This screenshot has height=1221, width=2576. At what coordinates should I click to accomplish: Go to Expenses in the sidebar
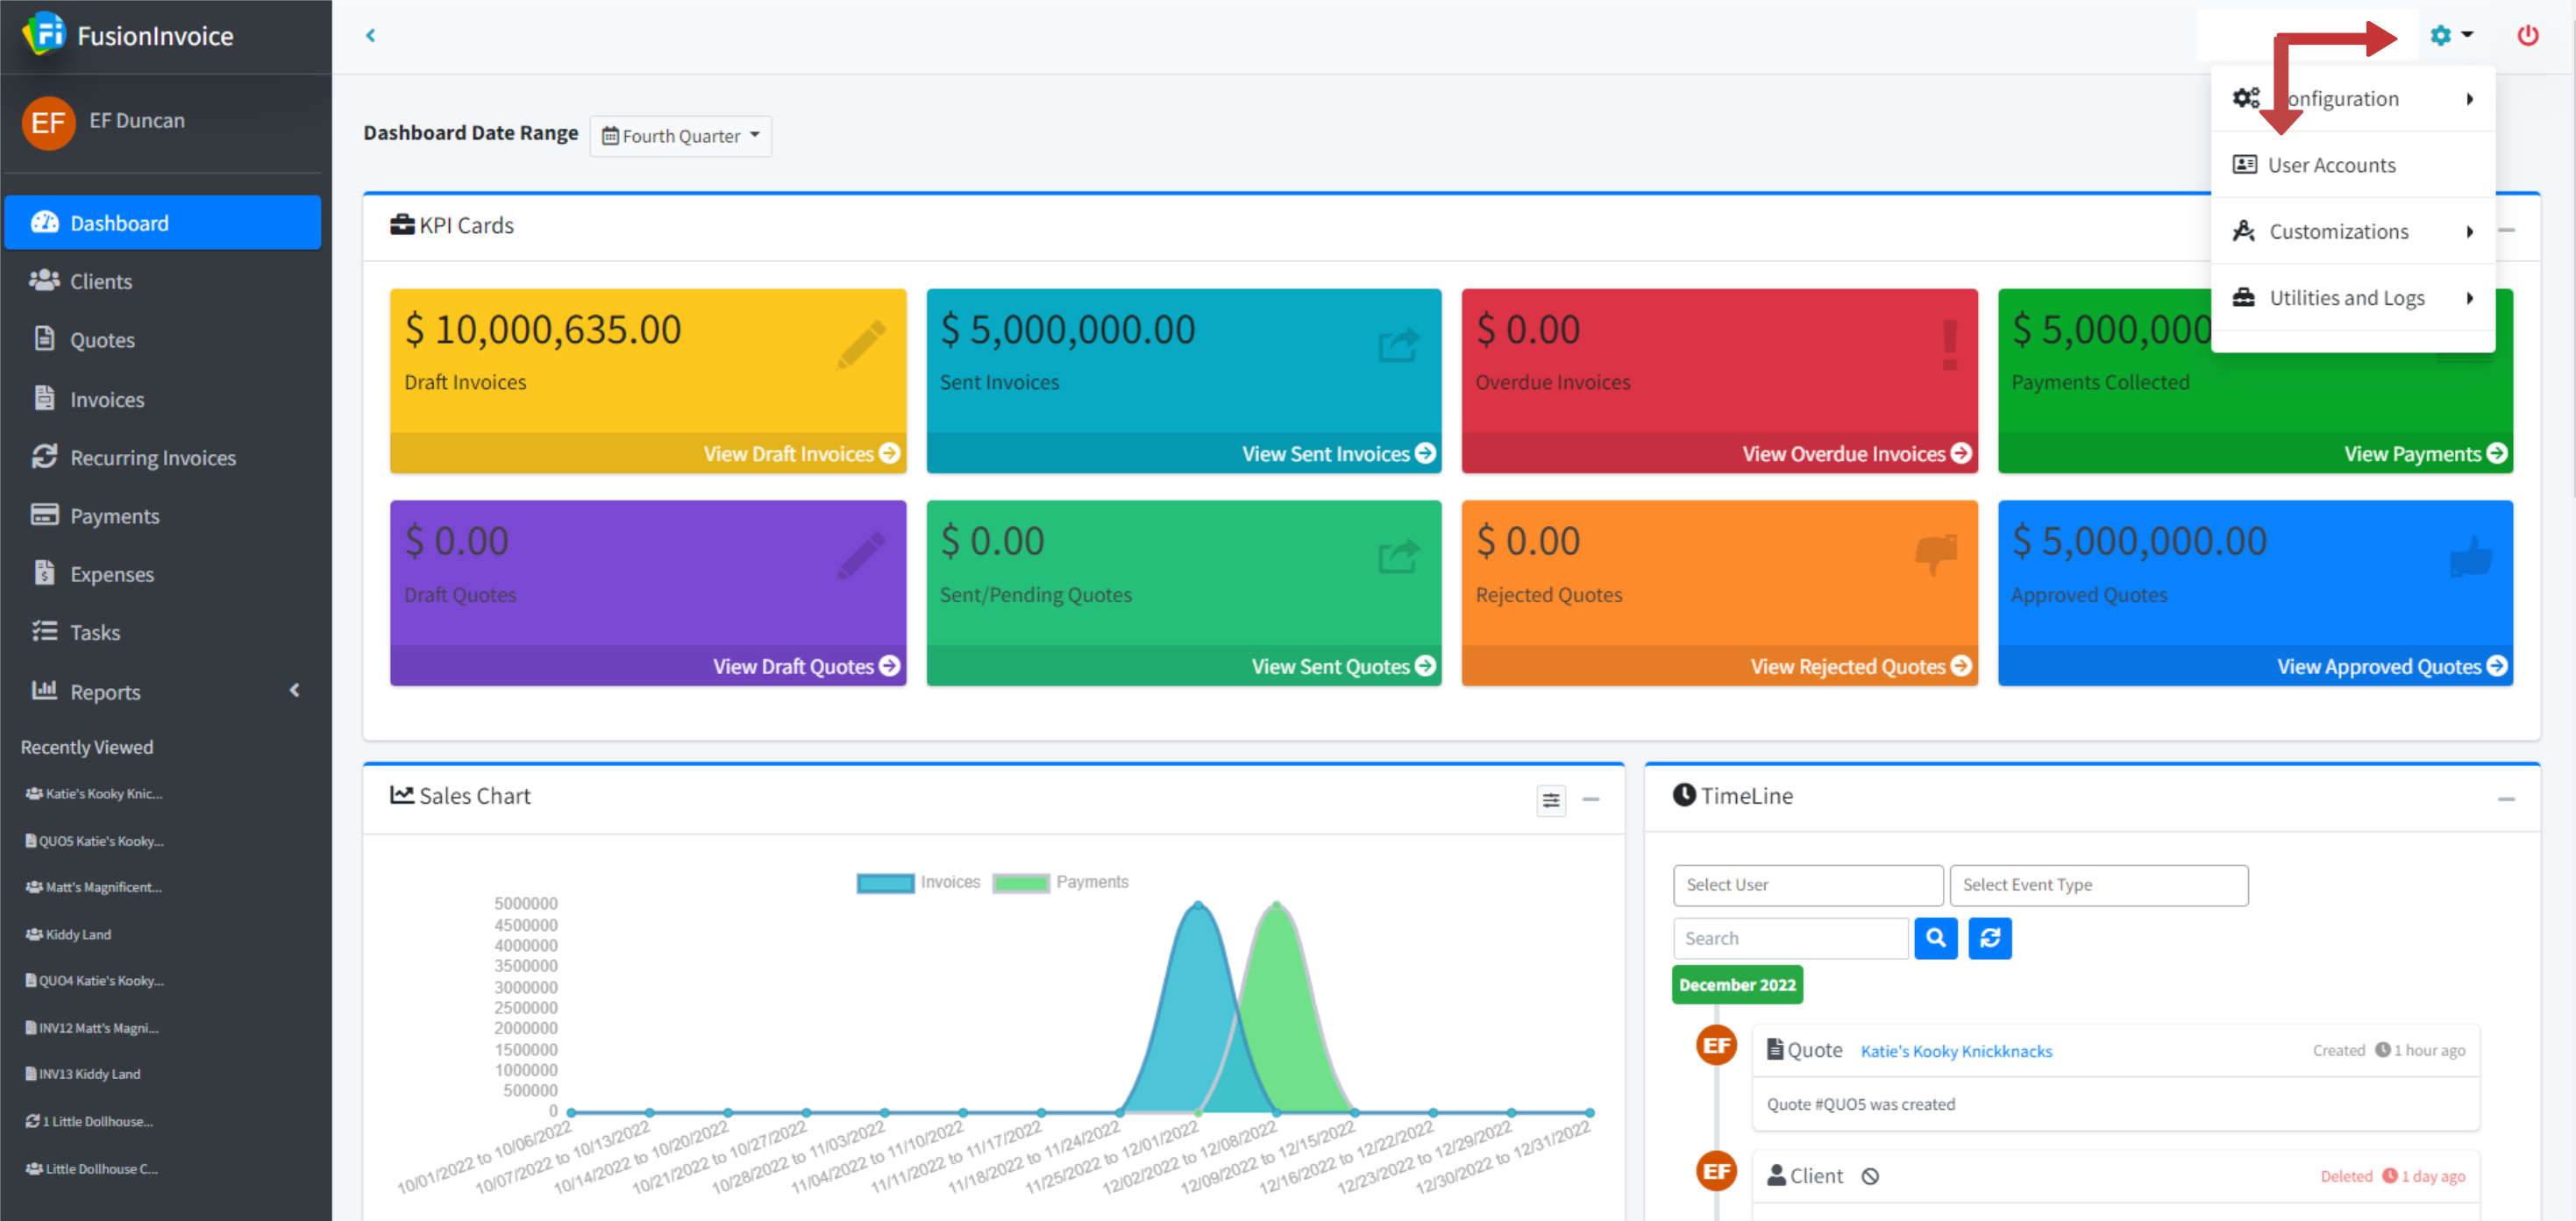[x=111, y=574]
